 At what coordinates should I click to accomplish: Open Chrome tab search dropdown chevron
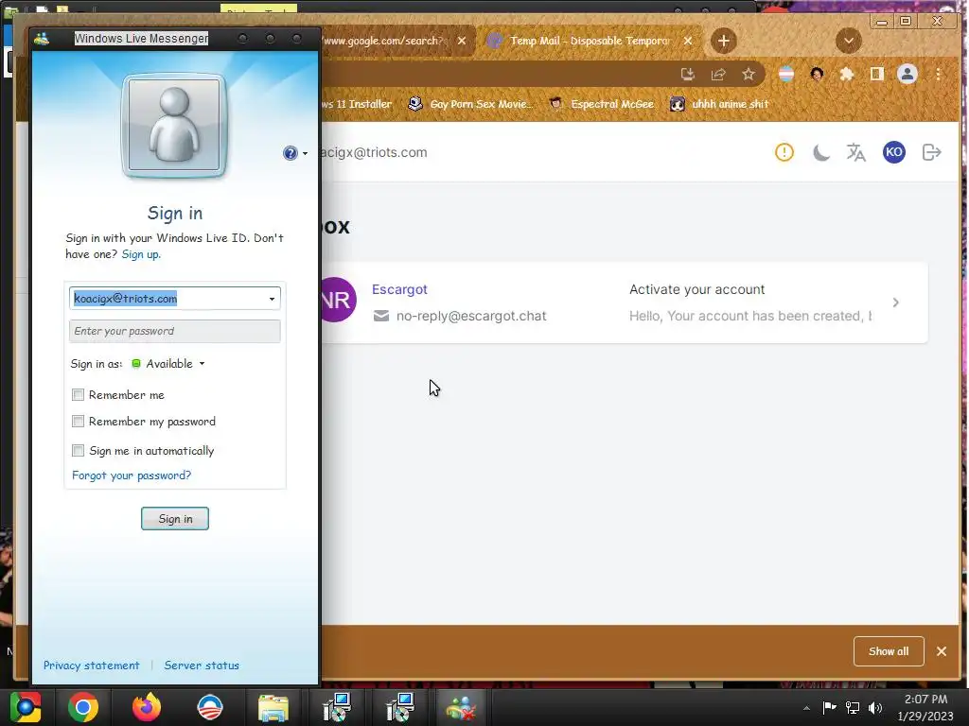(849, 41)
